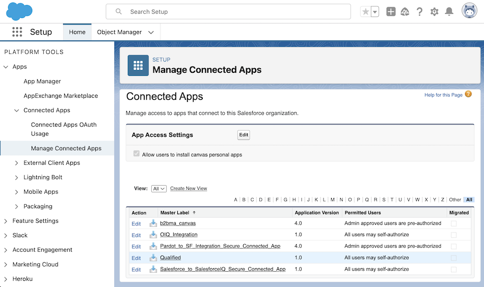Open the Help question mark icon
Image resolution: width=484 pixels, height=287 pixels.
[419, 12]
